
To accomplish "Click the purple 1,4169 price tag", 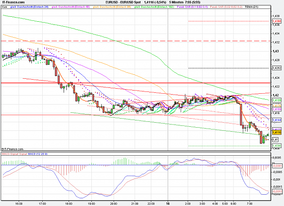I will (x=277, y=109).
